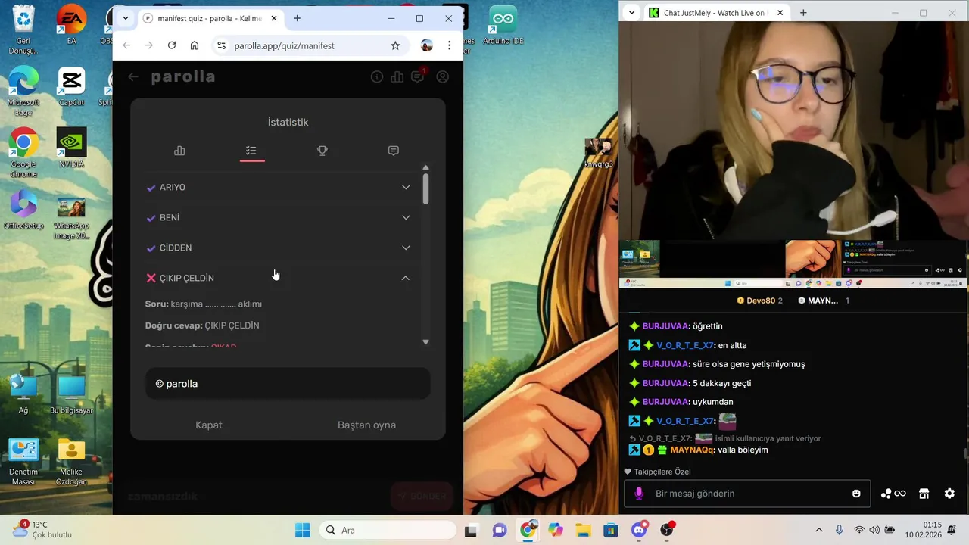This screenshot has height=545, width=969.
Task: Bookmark this page with the star icon
Action: pos(395,45)
